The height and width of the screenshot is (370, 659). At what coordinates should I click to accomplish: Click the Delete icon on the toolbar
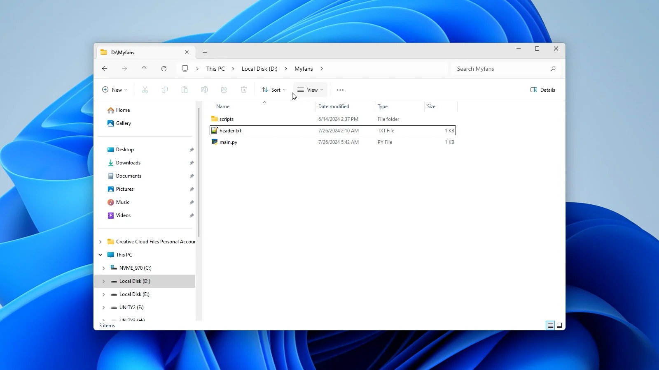244,90
